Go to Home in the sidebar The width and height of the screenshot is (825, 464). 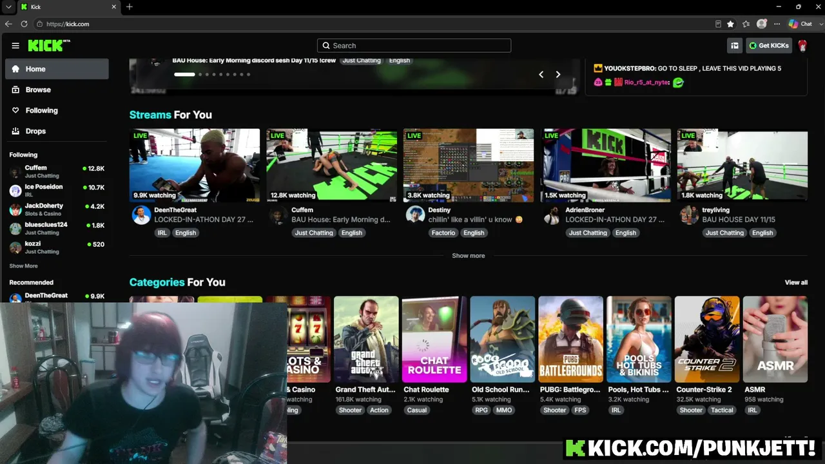point(57,69)
